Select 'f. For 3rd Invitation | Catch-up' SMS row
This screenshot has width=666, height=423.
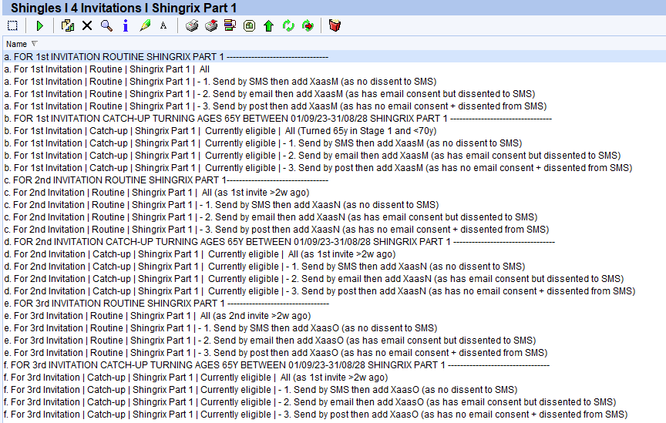(335, 389)
